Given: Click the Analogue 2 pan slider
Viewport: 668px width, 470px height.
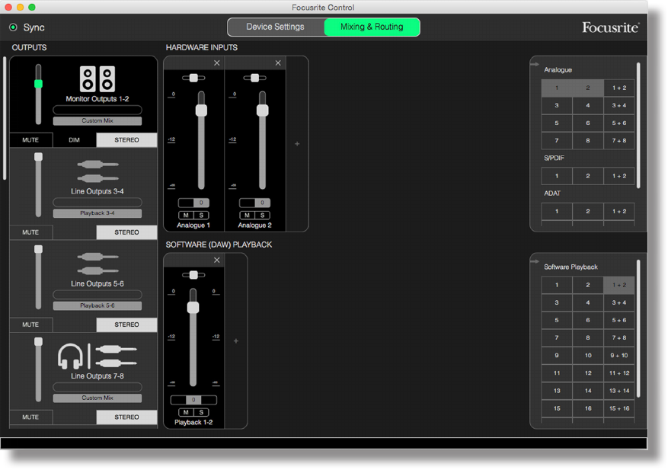Looking at the screenshot, I should click(254, 78).
